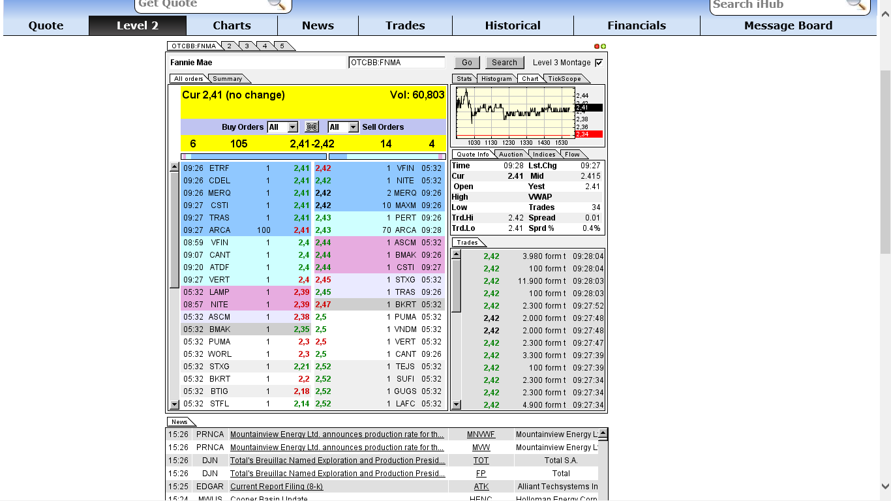
Task: Switch to the Histogram tab
Action: 496,78
